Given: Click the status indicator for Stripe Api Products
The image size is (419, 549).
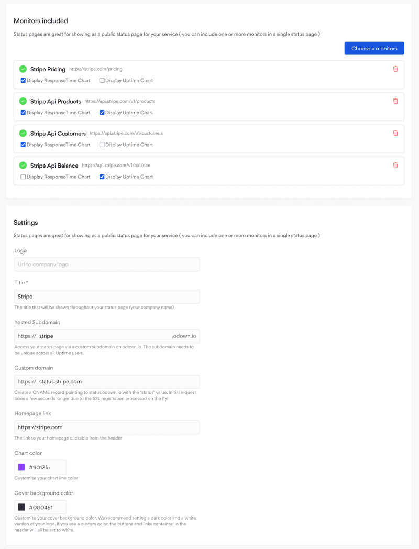Looking at the screenshot, I should 22,101.
